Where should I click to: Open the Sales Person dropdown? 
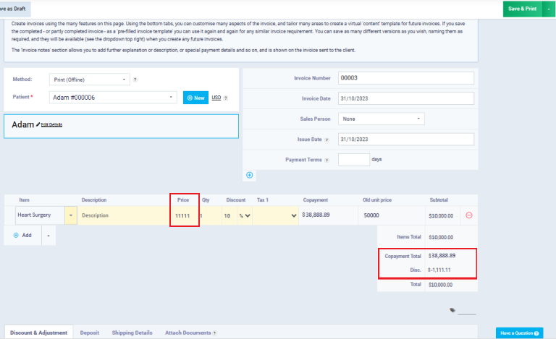tap(381, 119)
